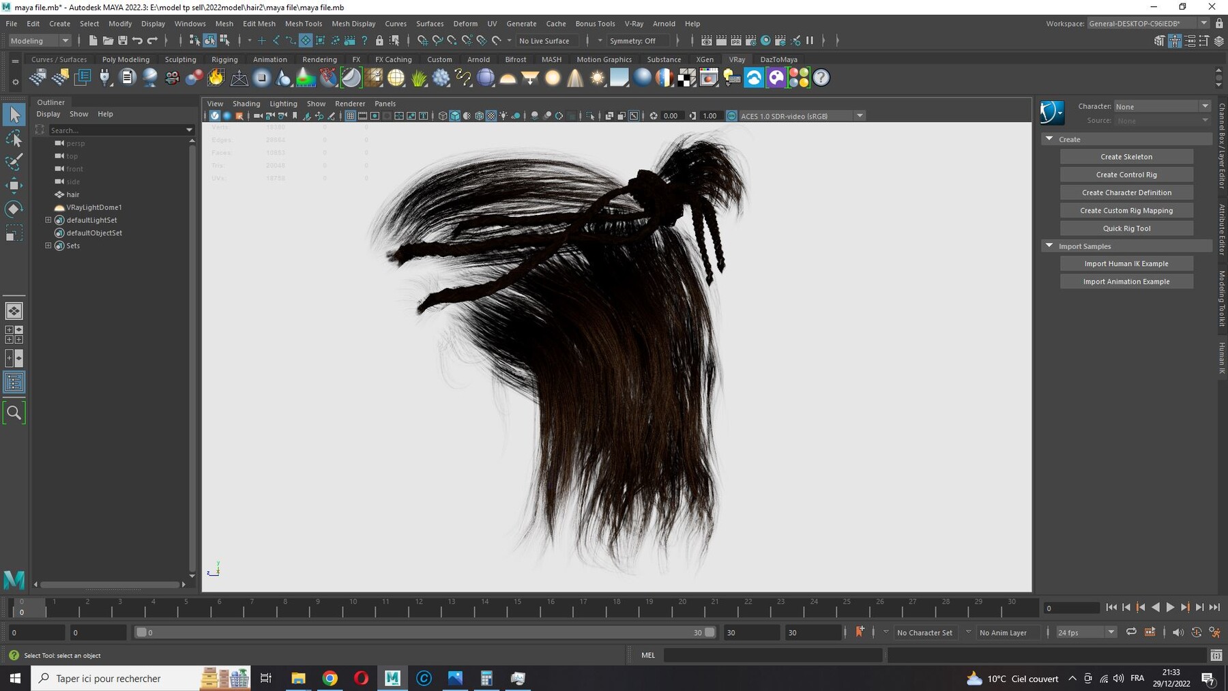Toggle color management ON button in viewport

click(731, 116)
